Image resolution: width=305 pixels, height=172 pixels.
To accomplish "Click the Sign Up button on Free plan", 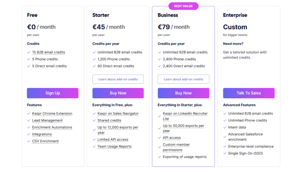I will 52,93.
